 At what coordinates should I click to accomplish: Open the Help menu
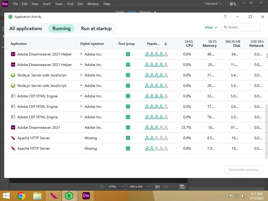(107, 4)
